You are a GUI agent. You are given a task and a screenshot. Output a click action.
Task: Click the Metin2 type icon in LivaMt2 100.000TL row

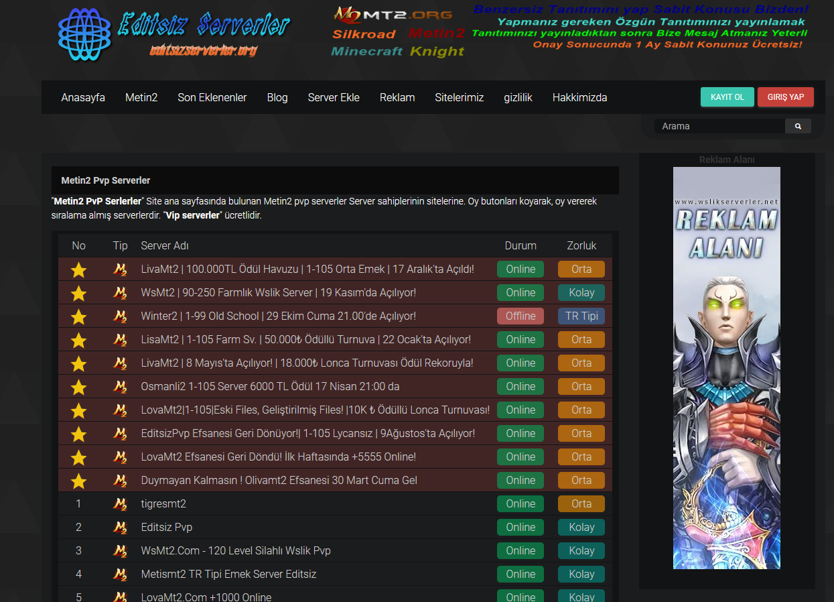click(x=120, y=269)
